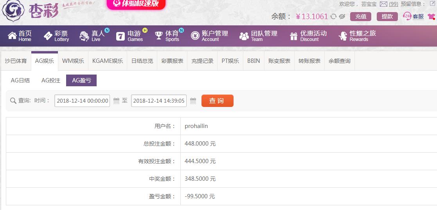Viewport: 437px width, 210px height.
Task: Click the start time input field
Action: click(x=82, y=101)
